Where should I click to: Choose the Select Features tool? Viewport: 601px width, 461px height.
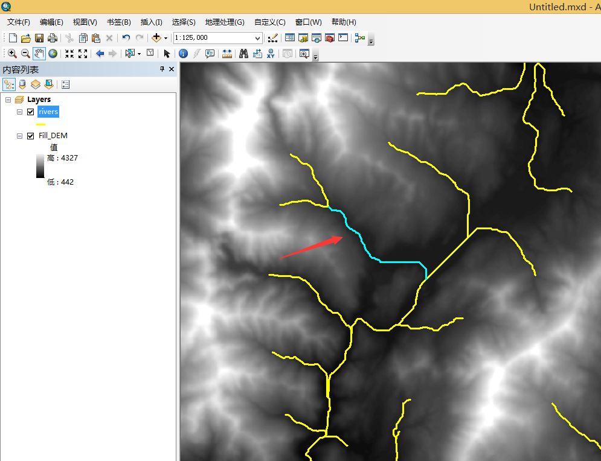130,54
